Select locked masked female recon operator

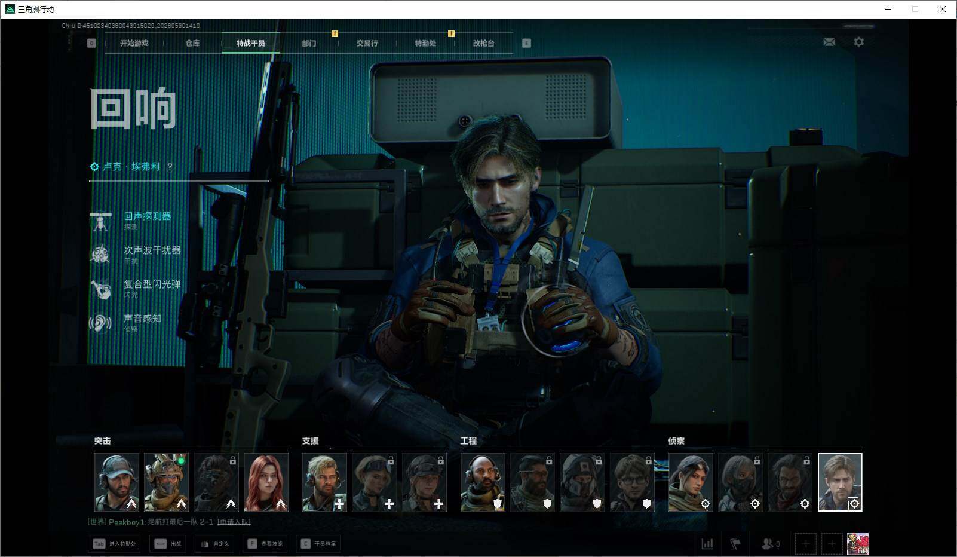(x=740, y=482)
